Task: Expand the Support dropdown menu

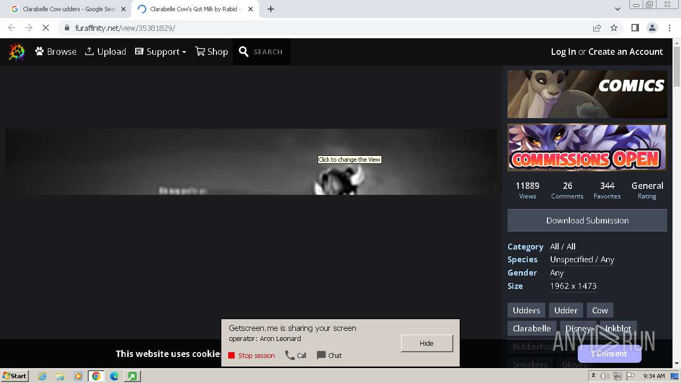Action: [x=161, y=52]
